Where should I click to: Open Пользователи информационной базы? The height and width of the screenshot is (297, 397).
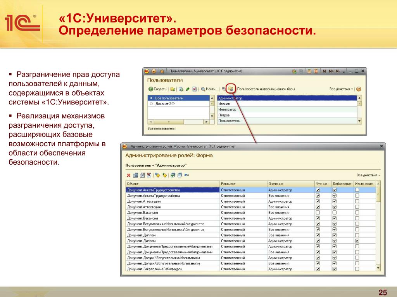tap(266, 89)
